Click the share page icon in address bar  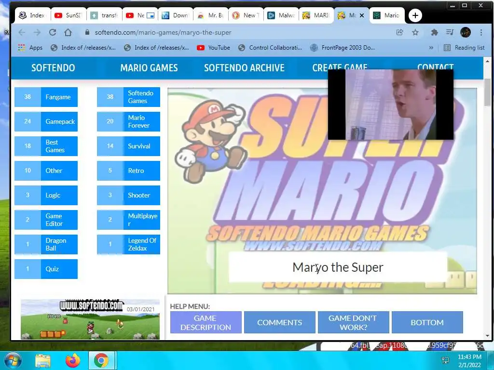pyautogui.click(x=399, y=32)
